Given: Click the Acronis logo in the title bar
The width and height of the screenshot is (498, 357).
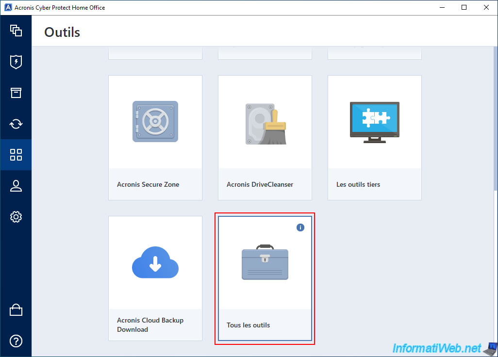Looking at the screenshot, I should [8, 7].
